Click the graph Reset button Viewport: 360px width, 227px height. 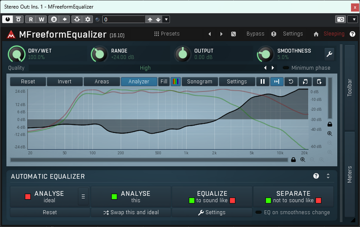28,82
